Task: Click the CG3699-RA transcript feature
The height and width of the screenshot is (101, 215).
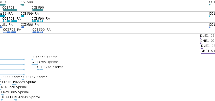Action: coord(22,16)
